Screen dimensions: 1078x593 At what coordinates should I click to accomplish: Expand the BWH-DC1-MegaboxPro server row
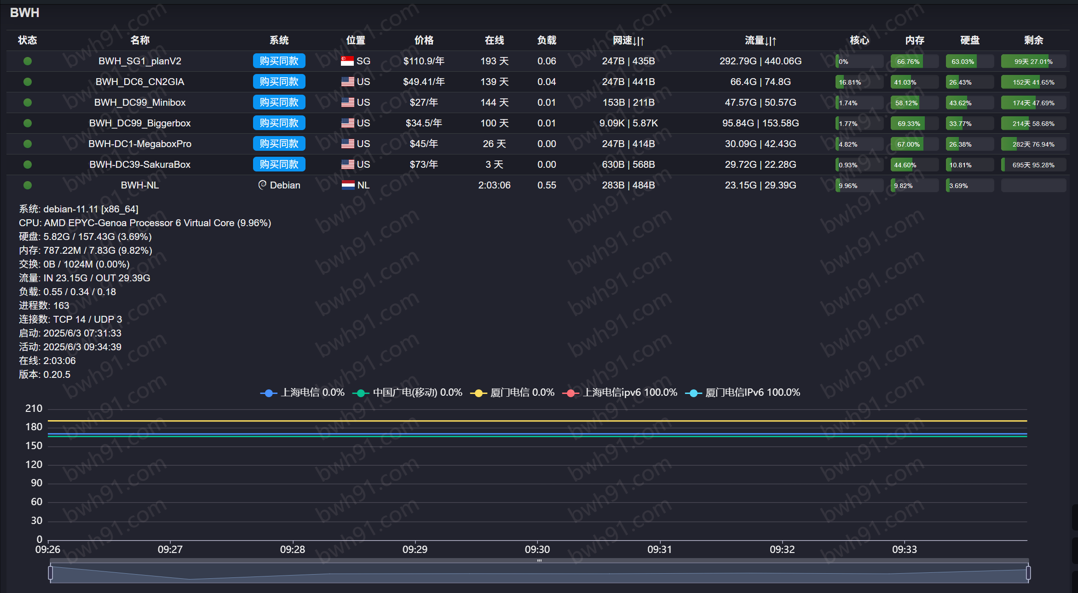pyautogui.click(x=537, y=144)
